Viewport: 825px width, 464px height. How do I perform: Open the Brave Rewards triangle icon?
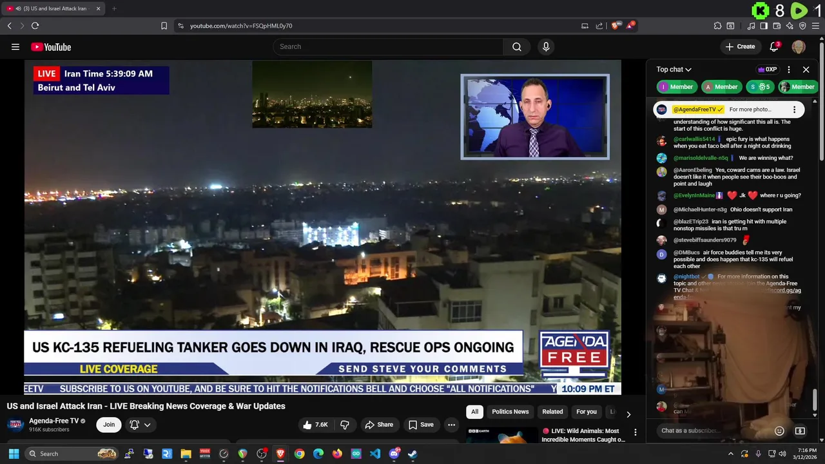631,26
